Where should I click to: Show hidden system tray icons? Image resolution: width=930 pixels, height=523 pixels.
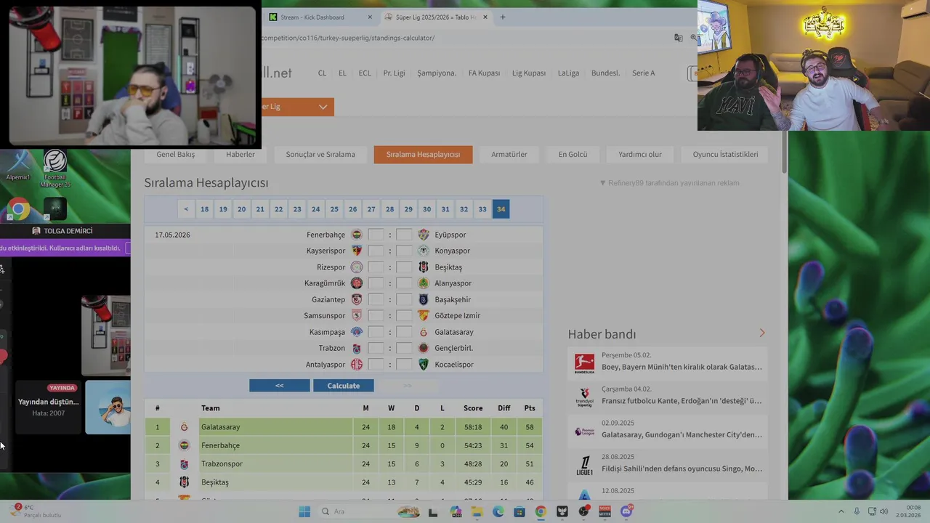click(841, 511)
